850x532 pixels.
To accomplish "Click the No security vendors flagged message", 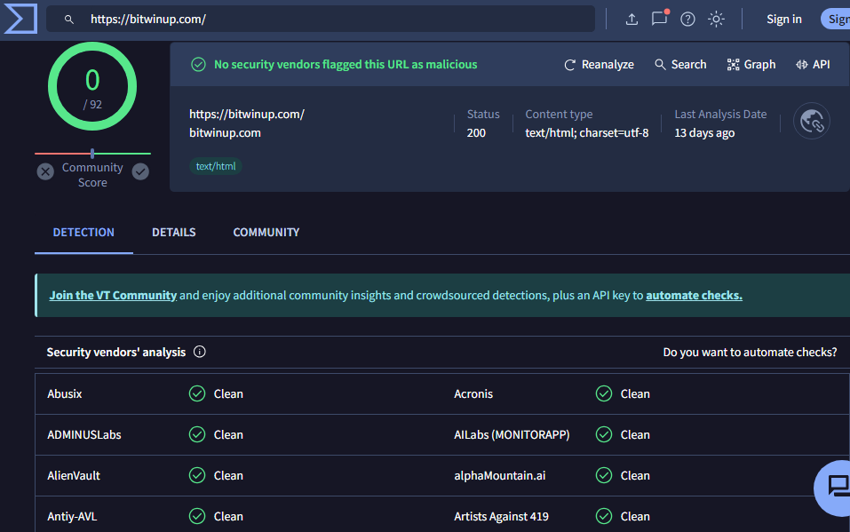I will click(x=346, y=65).
